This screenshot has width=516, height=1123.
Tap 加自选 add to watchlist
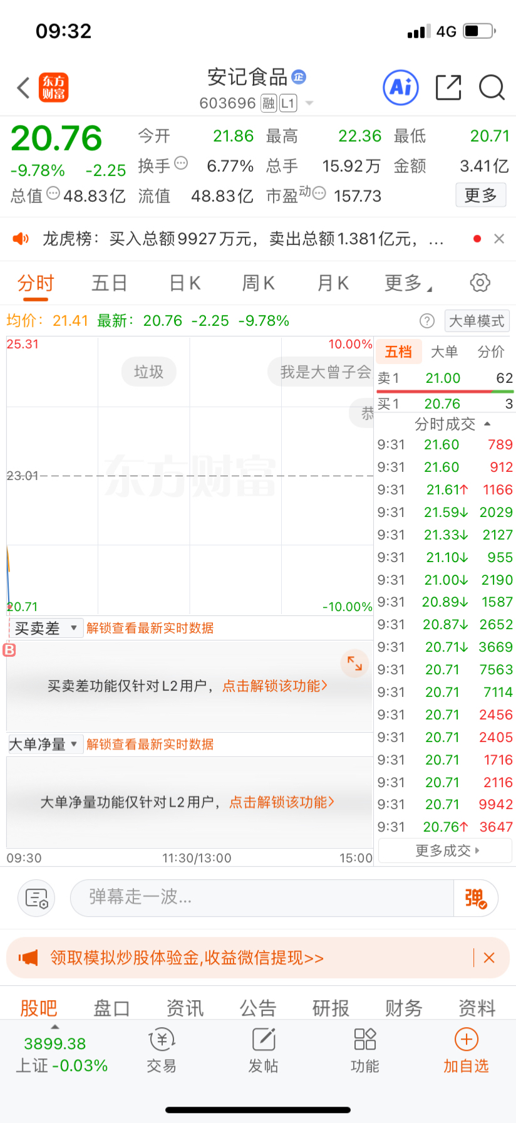click(466, 1051)
